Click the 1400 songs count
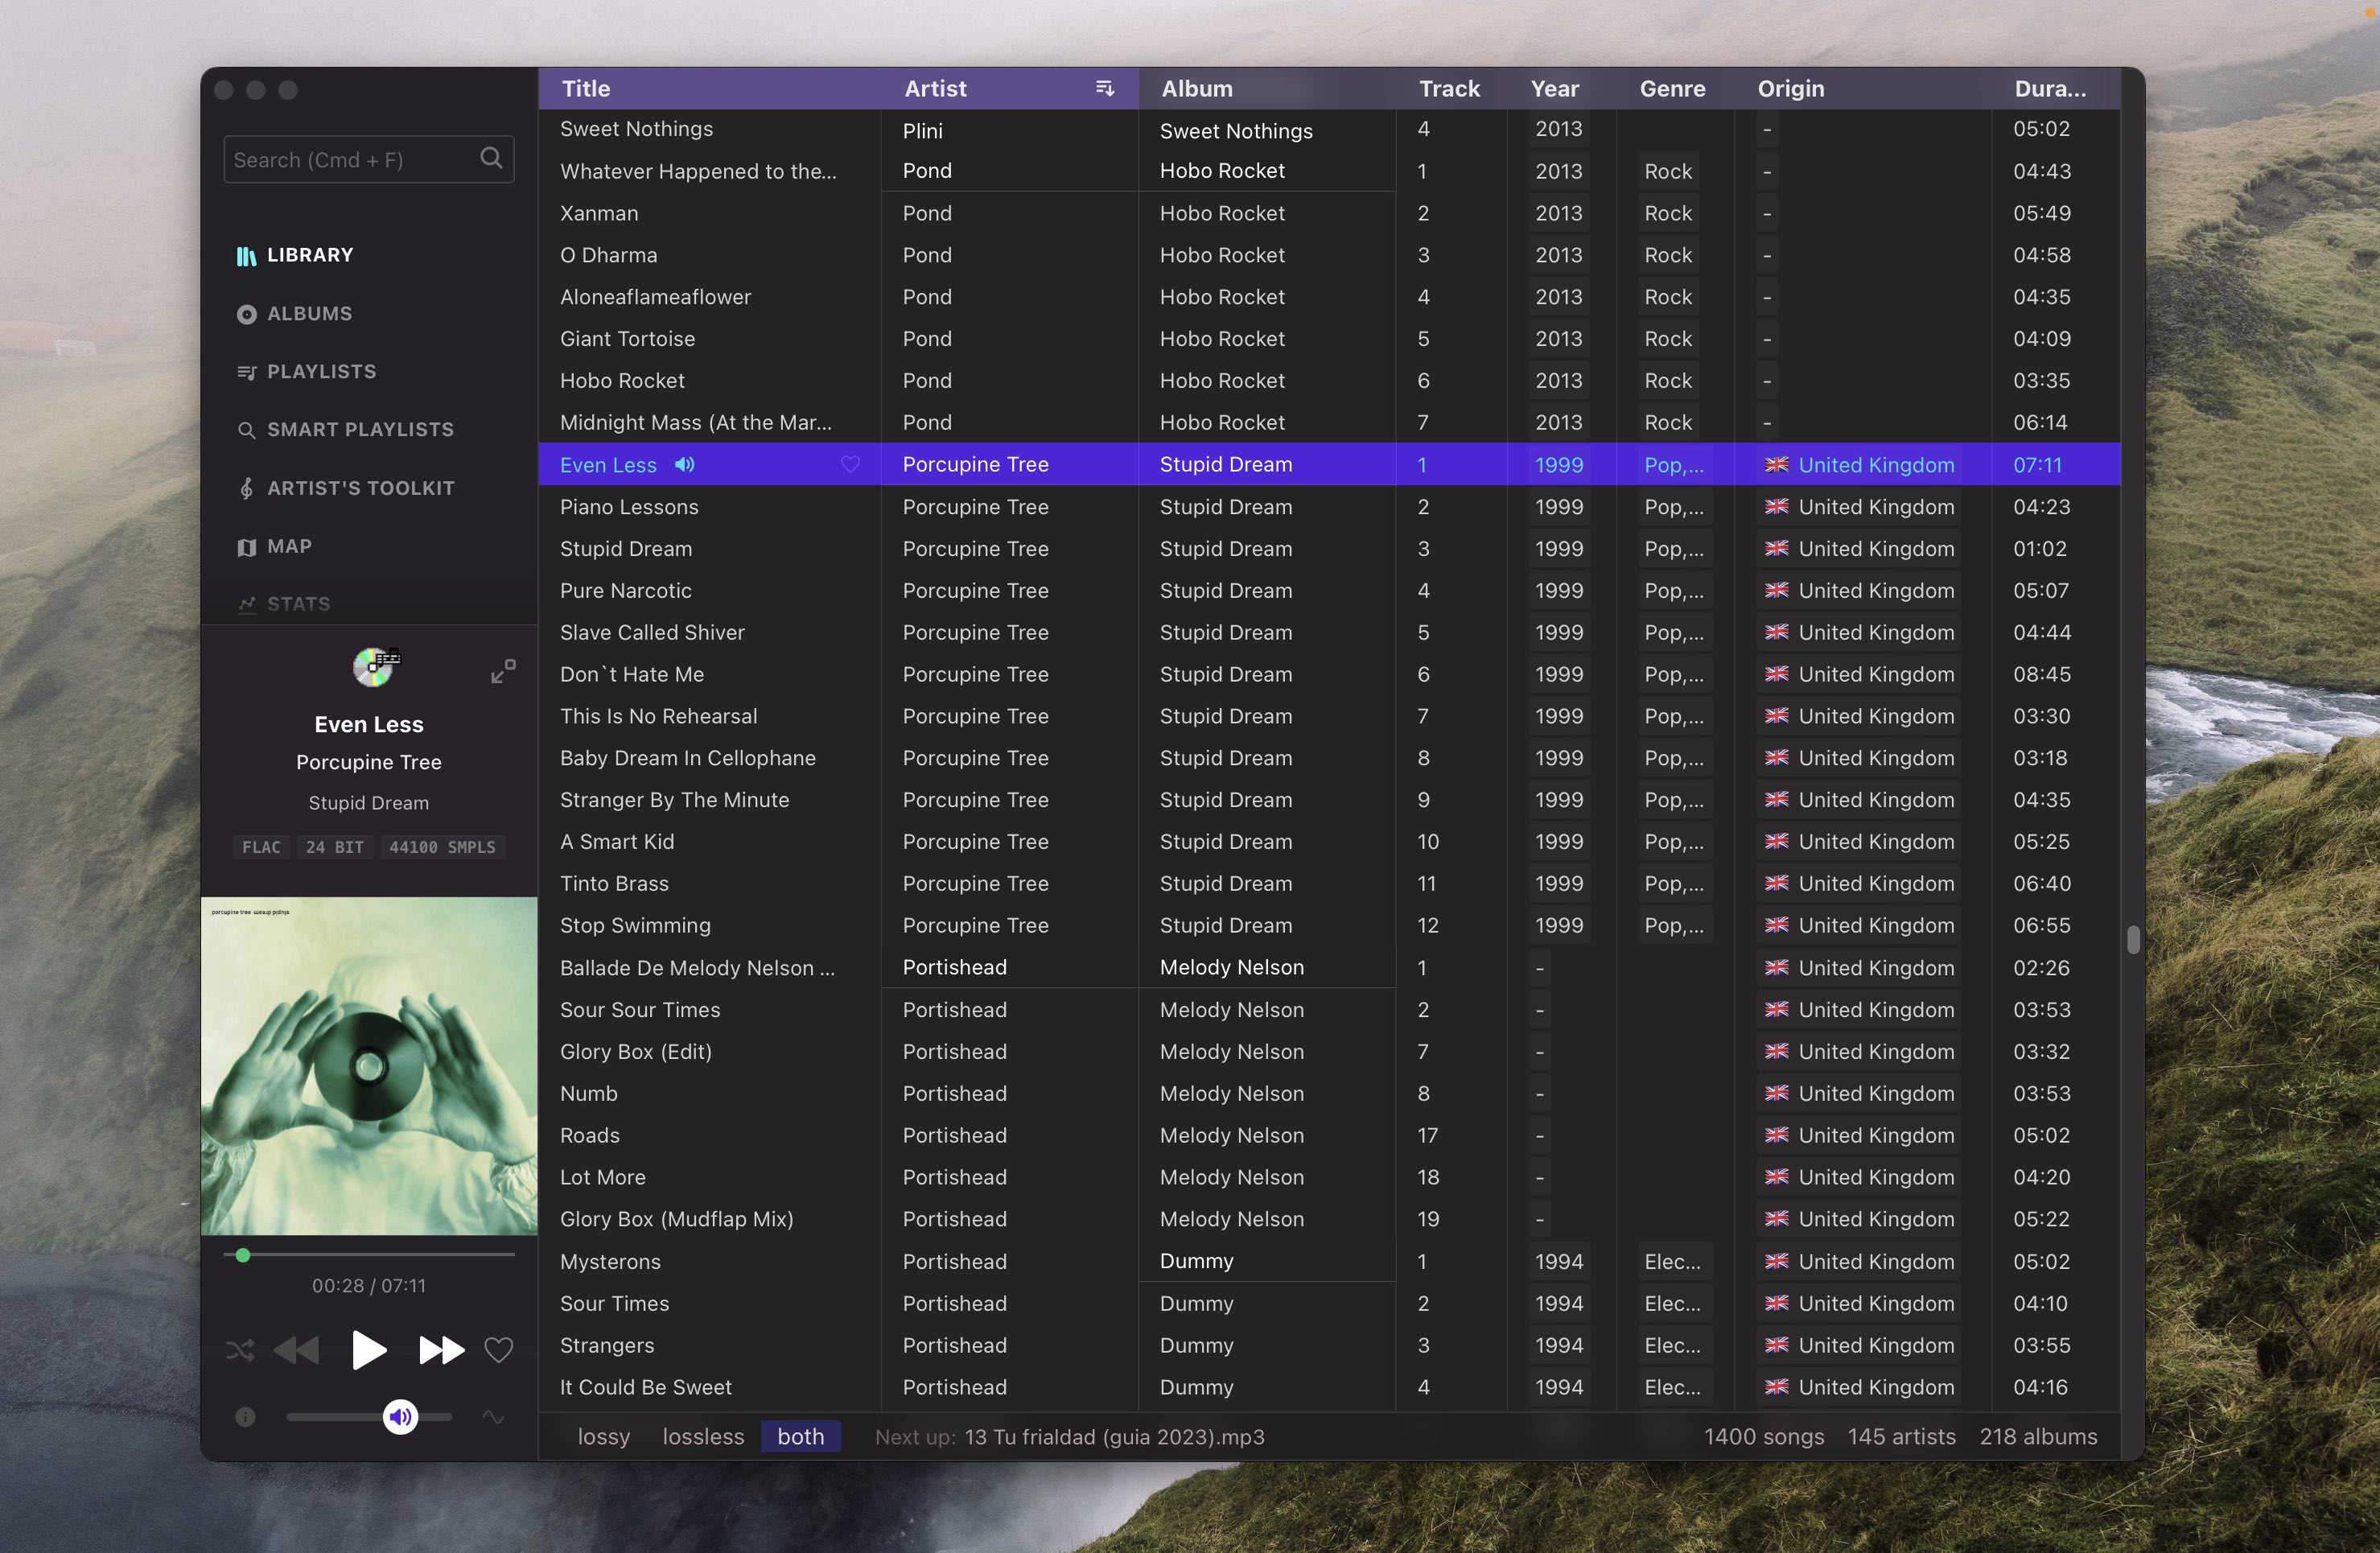The image size is (2380, 1553). point(1764,1437)
